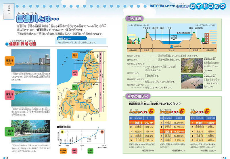Select the 高水敷(こうずいしき) glossary term
Viewport: 230px width, 159px height.
click(x=136, y=64)
